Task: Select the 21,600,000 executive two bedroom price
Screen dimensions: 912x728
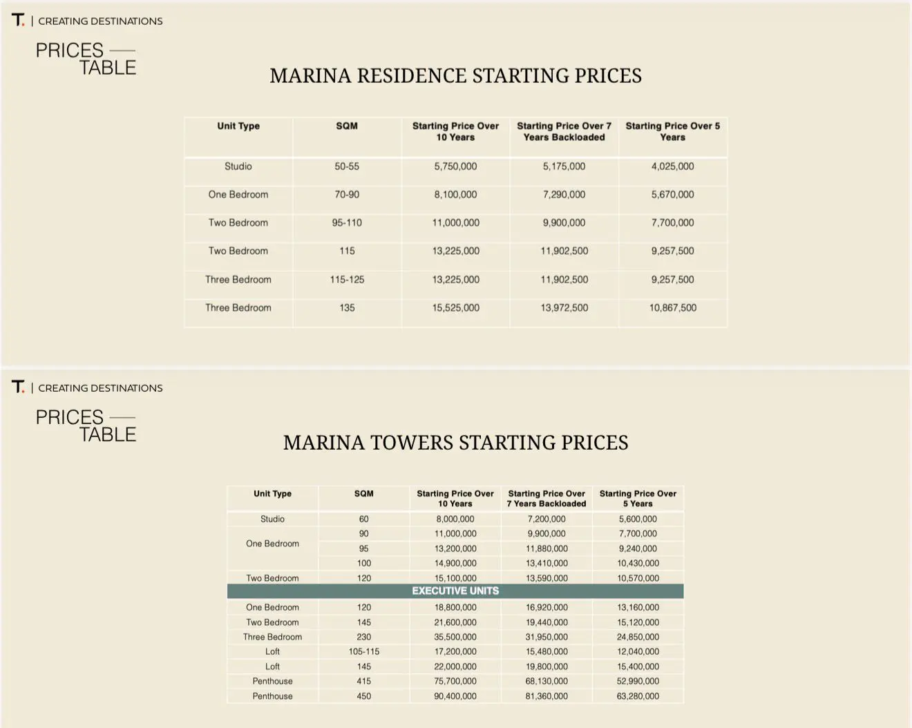Action: point(455,622)
